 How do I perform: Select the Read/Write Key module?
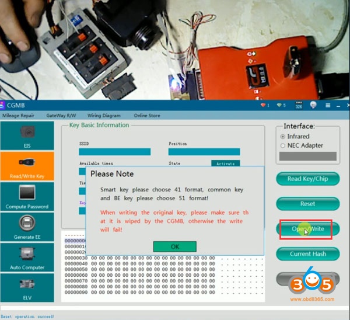(x=27, y=166)
